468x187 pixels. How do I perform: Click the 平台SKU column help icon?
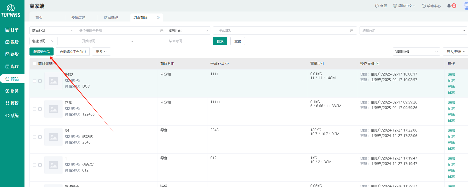(227, 63)
